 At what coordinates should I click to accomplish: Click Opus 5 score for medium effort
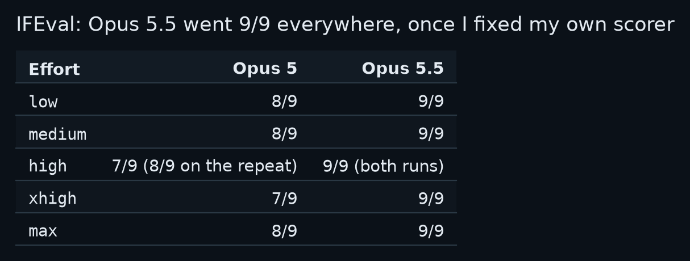pyautogui.click(x=284, y=134)
